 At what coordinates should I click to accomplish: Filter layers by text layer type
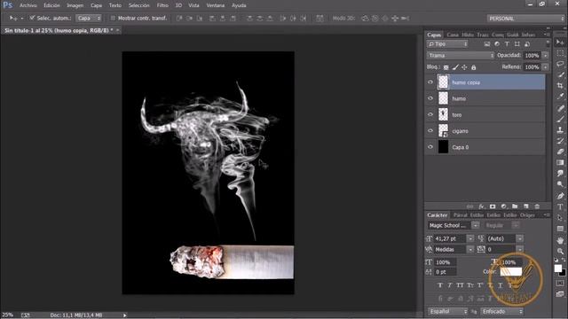pos(507,44)
